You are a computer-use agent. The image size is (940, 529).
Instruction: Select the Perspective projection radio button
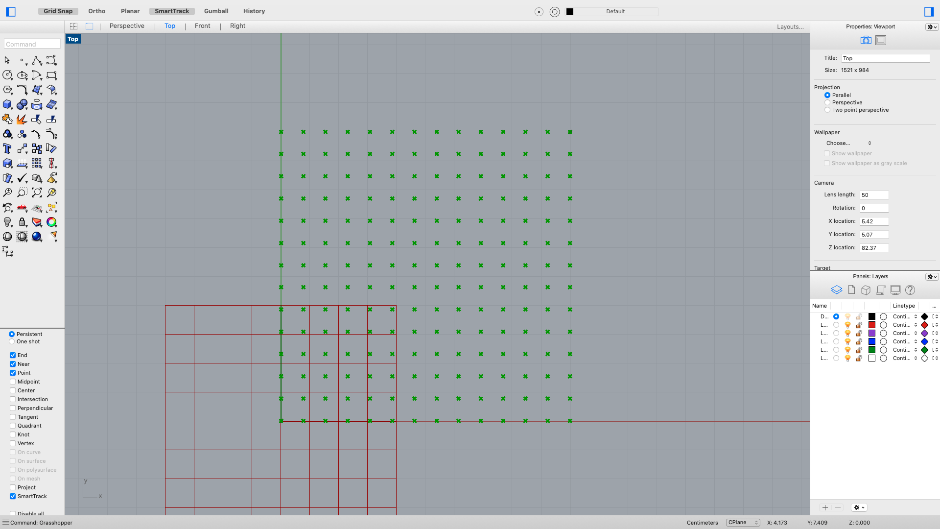coord(828,102)
